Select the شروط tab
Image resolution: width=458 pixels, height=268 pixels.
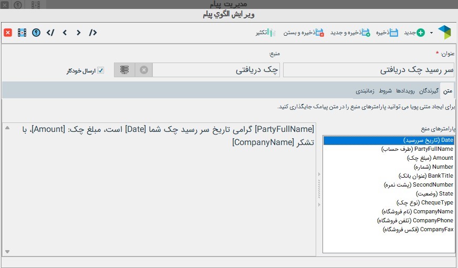(385, 90)
